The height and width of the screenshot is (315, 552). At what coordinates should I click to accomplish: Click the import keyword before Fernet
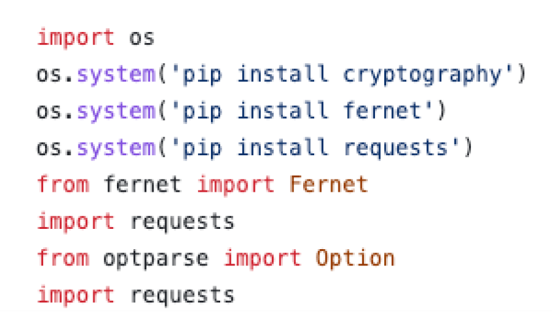click(x=236, y=185)
